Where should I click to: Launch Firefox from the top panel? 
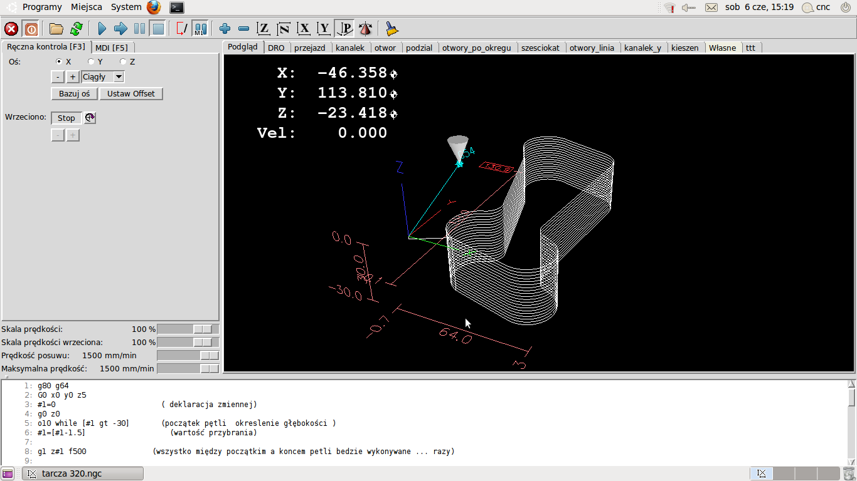tap(154, 8)
